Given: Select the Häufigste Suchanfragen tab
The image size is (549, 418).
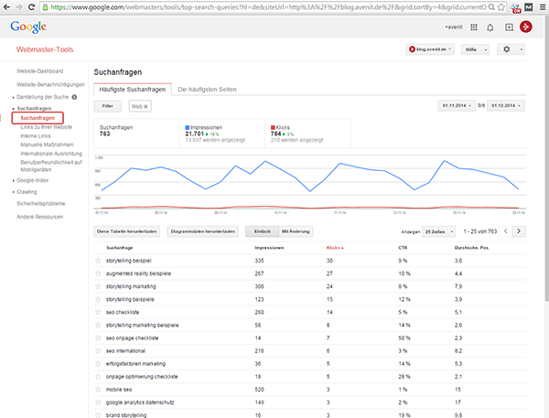Looking at the screenshot, I should [x=133, y=90].
